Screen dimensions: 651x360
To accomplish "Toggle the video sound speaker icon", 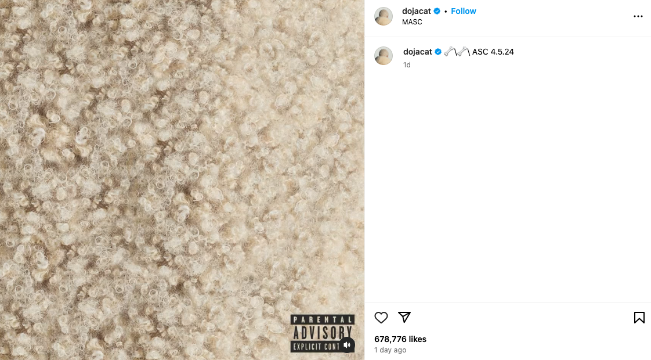I will (x=347, y=345).
